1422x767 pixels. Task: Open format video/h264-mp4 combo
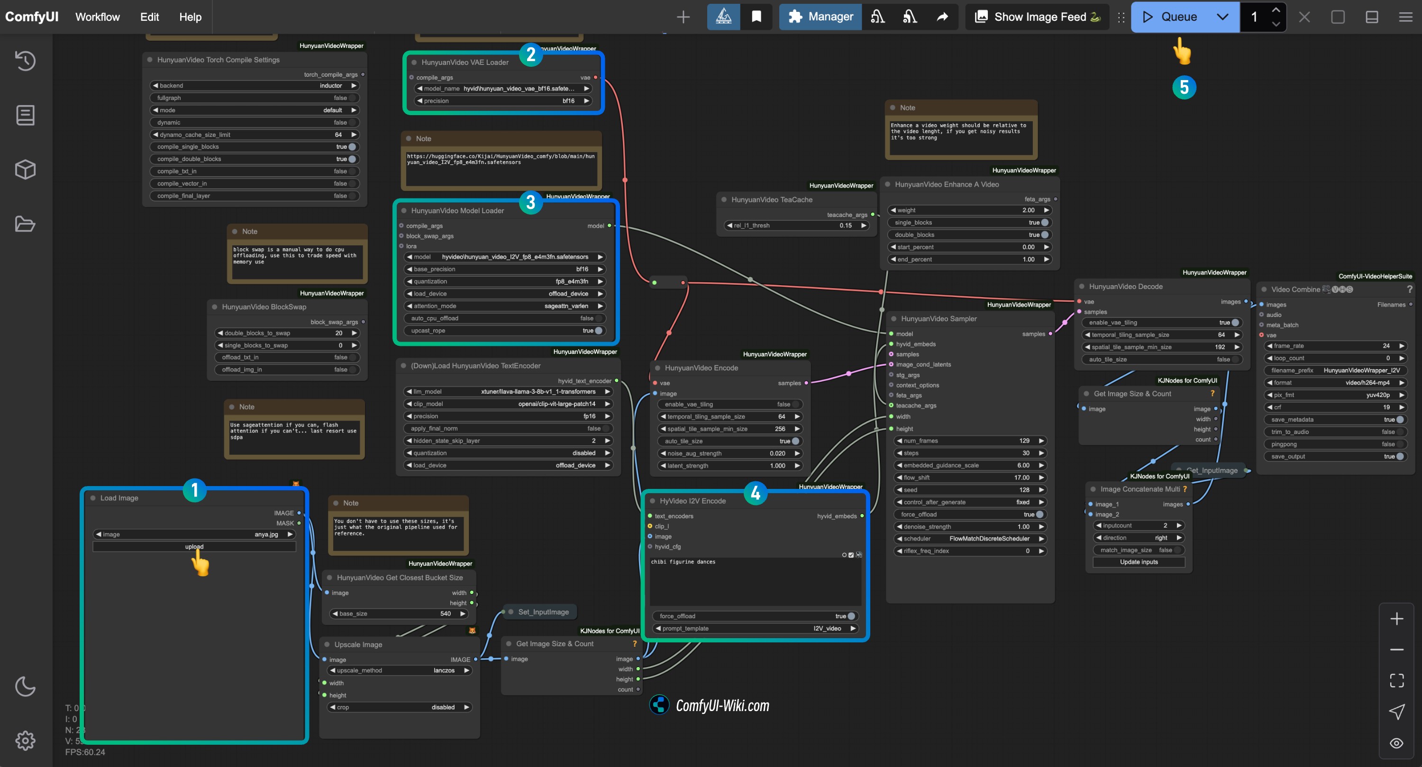click(x=1335, y=383)
